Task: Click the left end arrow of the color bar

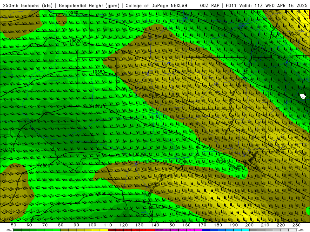Action: coord(9,230)
